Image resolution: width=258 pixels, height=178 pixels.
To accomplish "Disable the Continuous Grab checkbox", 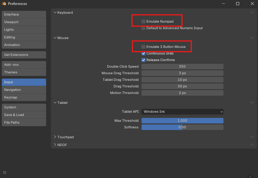I will (143, 53).
